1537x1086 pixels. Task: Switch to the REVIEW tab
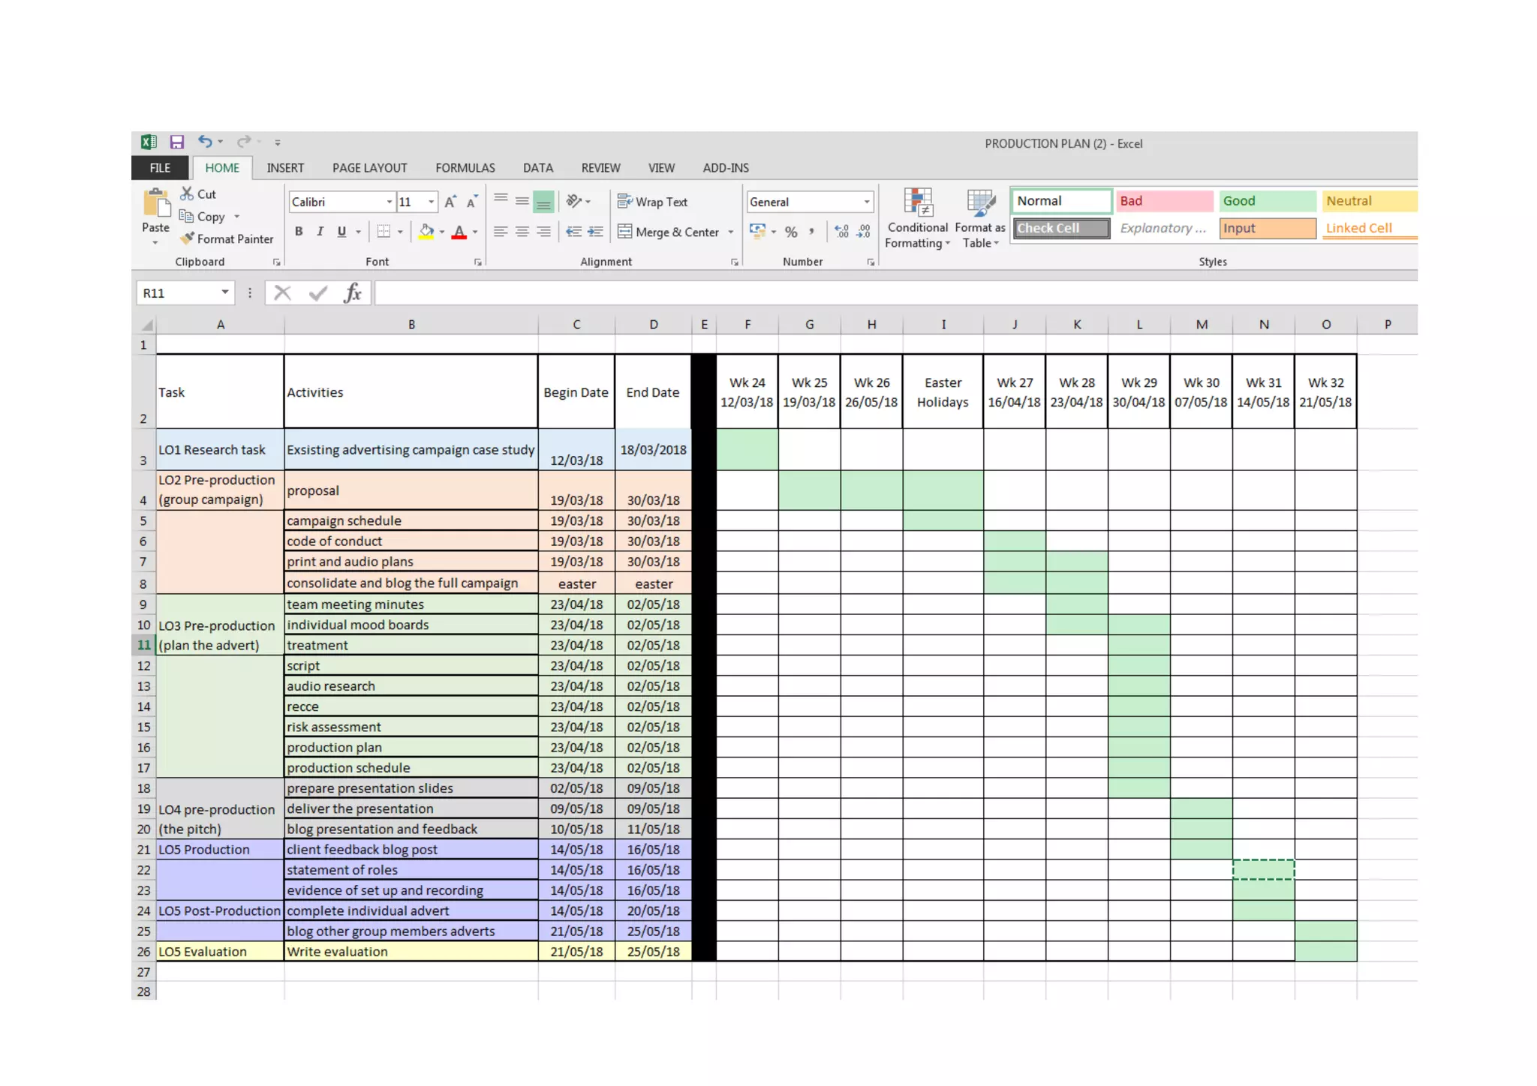pos(600,168)
